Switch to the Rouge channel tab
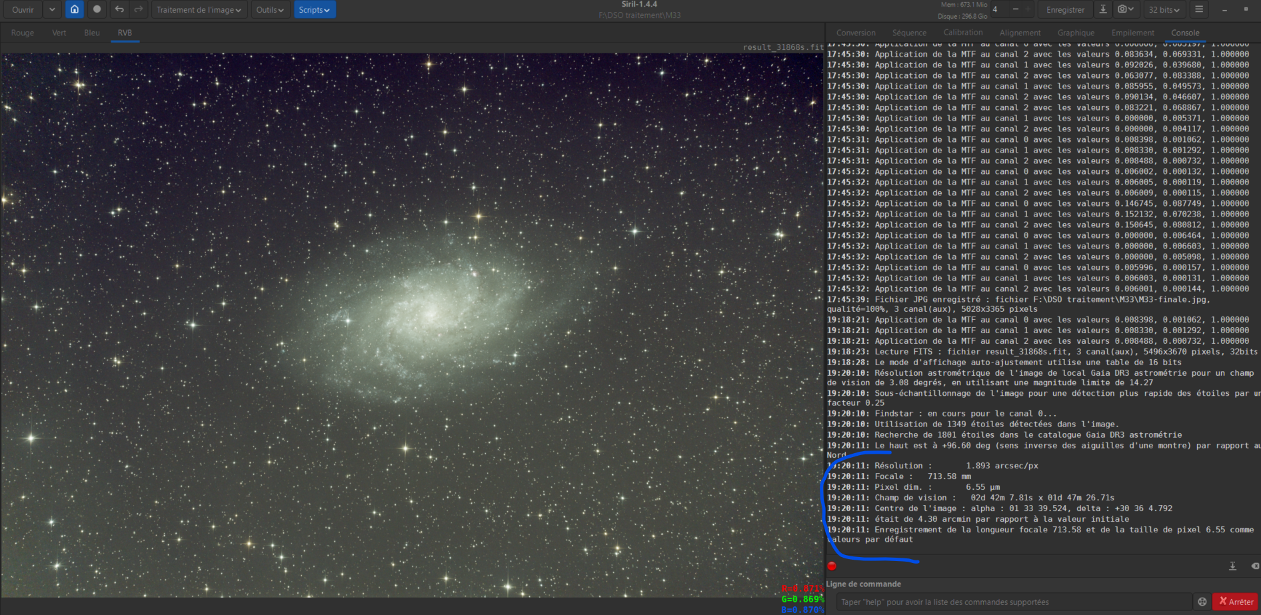The image size is (1261, 615). pyautogui.click(x=23, y=33)
